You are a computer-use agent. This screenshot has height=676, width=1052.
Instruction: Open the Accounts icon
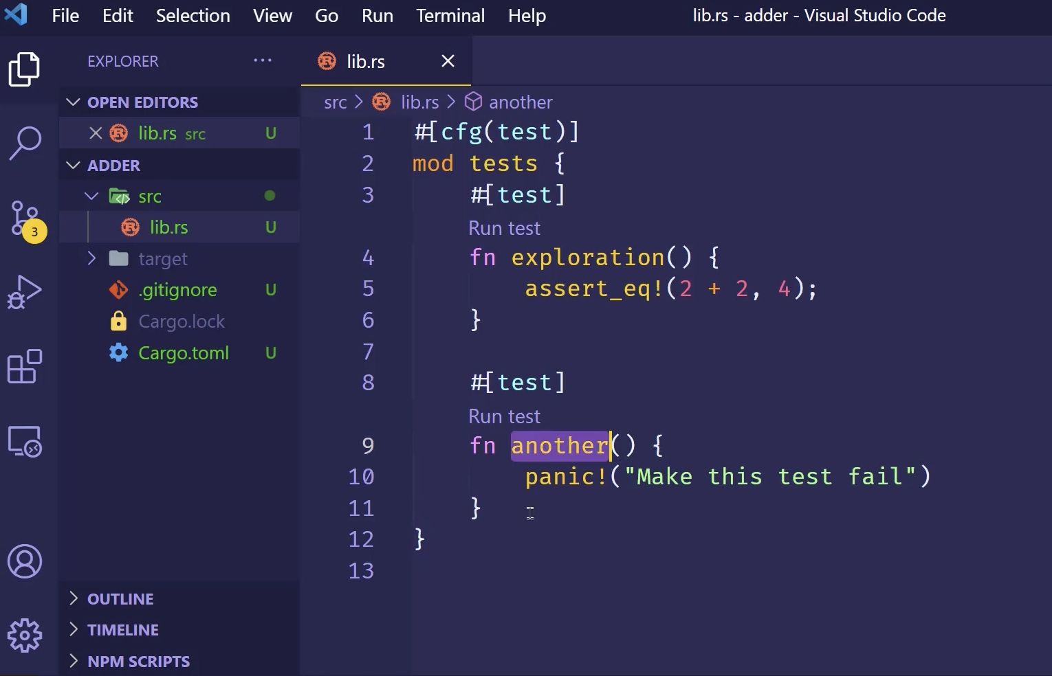click(x=25, y=561)
